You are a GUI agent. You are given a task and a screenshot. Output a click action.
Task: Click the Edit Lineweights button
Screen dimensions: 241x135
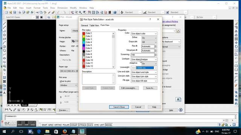(x=129, y=88)
